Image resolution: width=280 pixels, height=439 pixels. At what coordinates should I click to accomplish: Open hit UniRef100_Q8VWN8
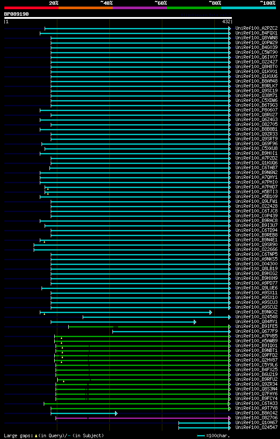[x=256, y=38]
